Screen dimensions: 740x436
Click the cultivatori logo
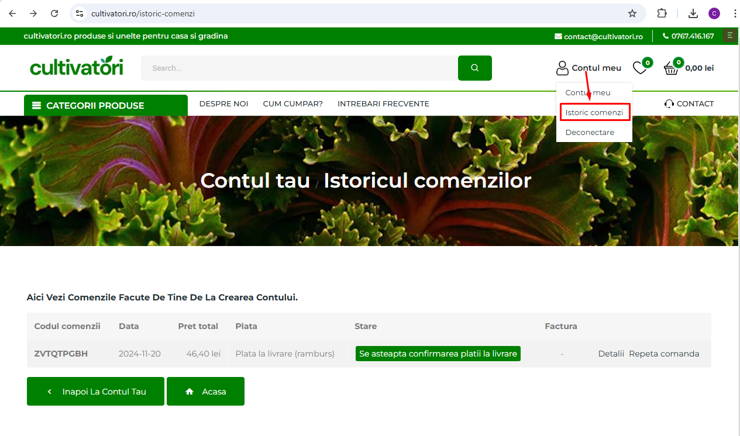(77, 67)
